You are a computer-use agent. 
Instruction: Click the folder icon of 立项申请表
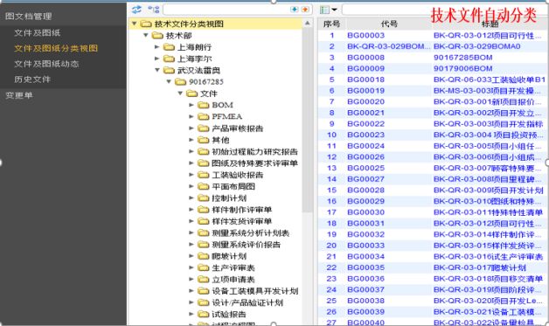(x=203, y=279)
